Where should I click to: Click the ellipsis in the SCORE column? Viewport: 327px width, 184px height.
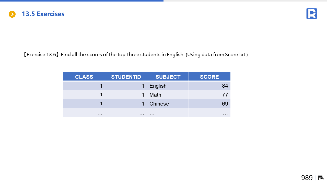[x=225, y=113]
